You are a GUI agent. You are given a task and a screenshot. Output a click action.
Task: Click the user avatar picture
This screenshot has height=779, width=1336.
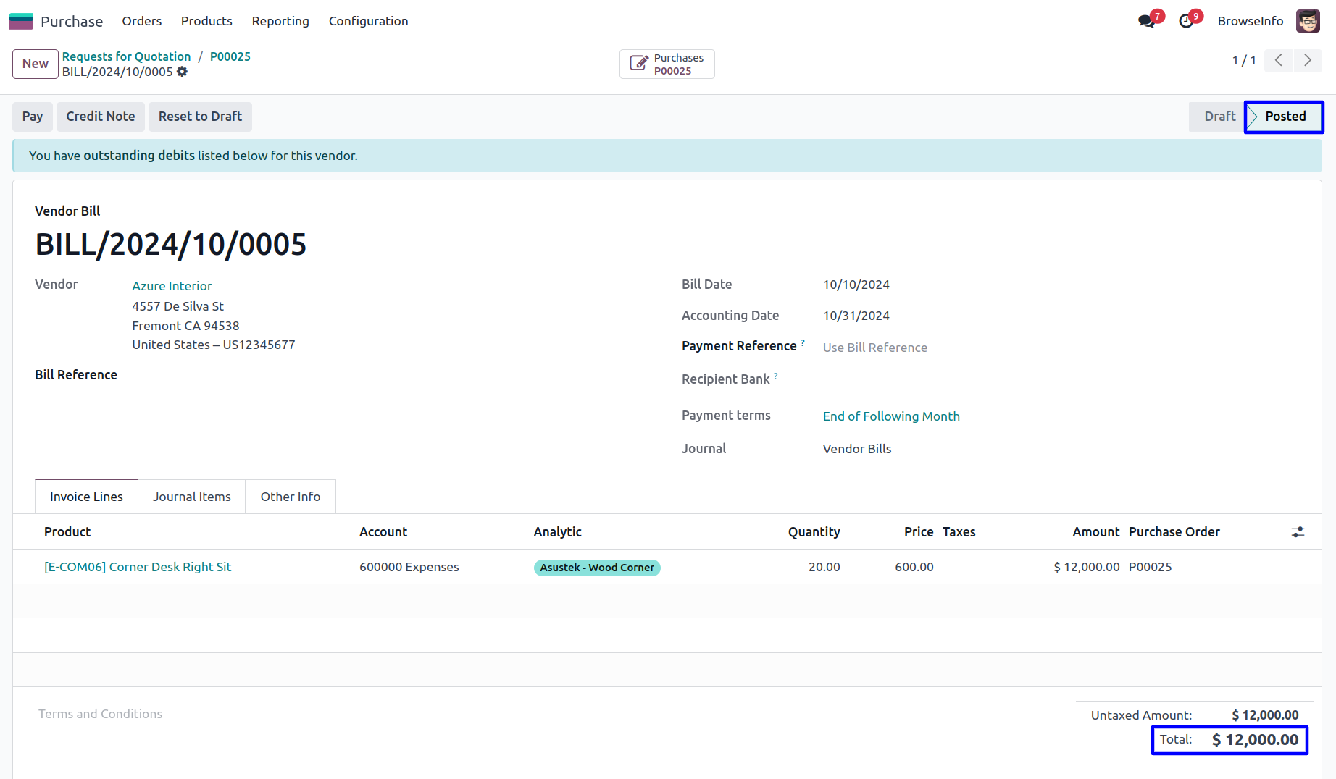[x=1308, y=21]
